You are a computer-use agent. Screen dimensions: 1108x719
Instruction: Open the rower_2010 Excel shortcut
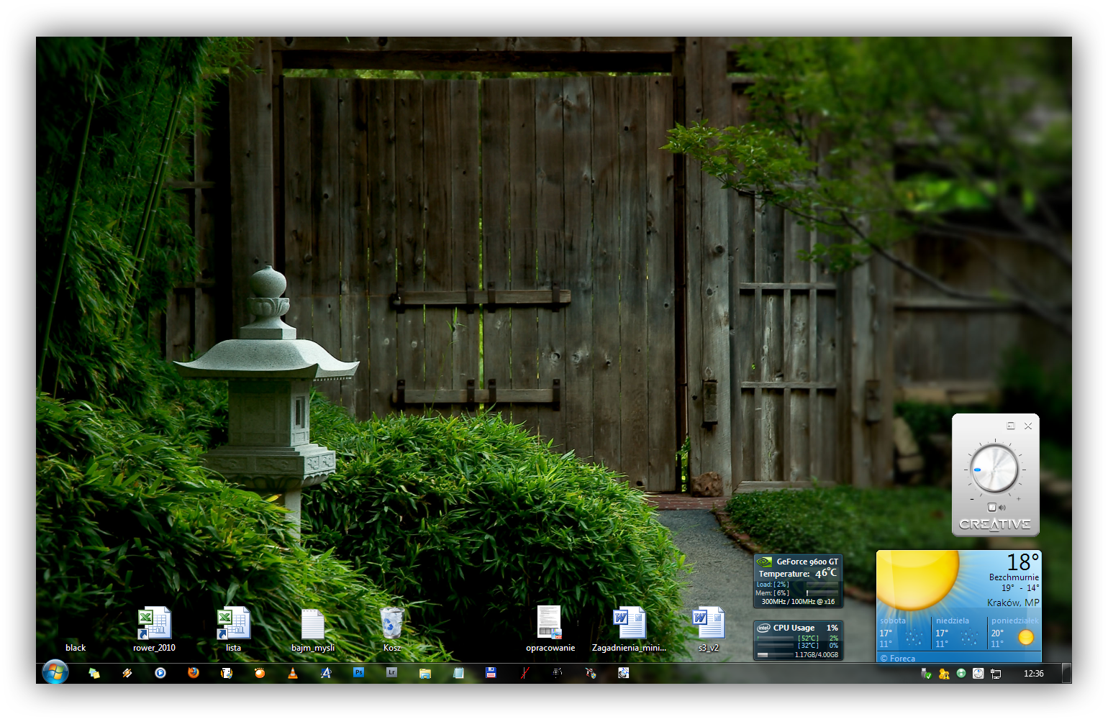click(x=154, y=624)
